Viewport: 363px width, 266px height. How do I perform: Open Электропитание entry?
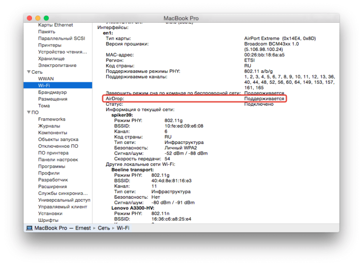(x=57, y=65)
